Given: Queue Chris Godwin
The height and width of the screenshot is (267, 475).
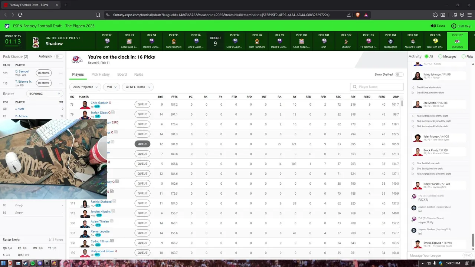Looking at the screenshot, I should [142, 104].
